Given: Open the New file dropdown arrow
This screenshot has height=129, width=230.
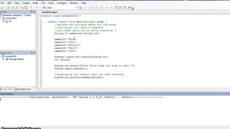Looking at the screenshot, I should click(x=4, y=8).
